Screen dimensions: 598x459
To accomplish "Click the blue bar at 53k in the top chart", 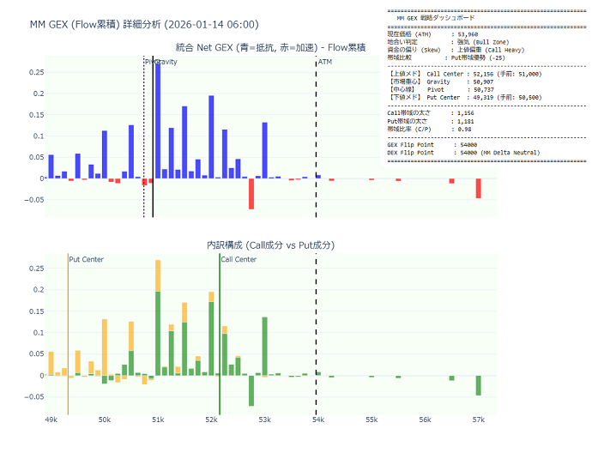I will pyautogui.click(x=264, y=151).
